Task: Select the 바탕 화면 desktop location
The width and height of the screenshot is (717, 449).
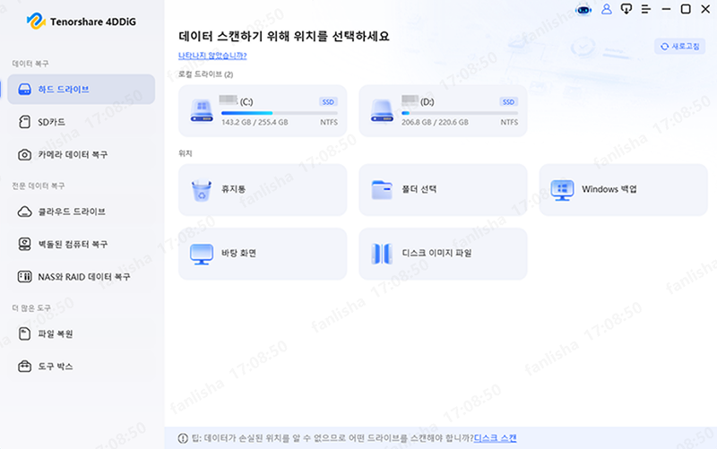Action: [x=263, y=254]
